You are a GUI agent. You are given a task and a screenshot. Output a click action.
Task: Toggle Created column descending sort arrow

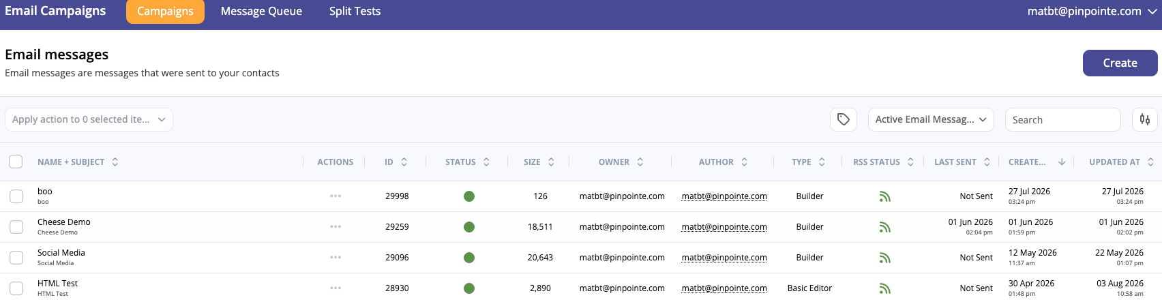(x=1062, y=162)
